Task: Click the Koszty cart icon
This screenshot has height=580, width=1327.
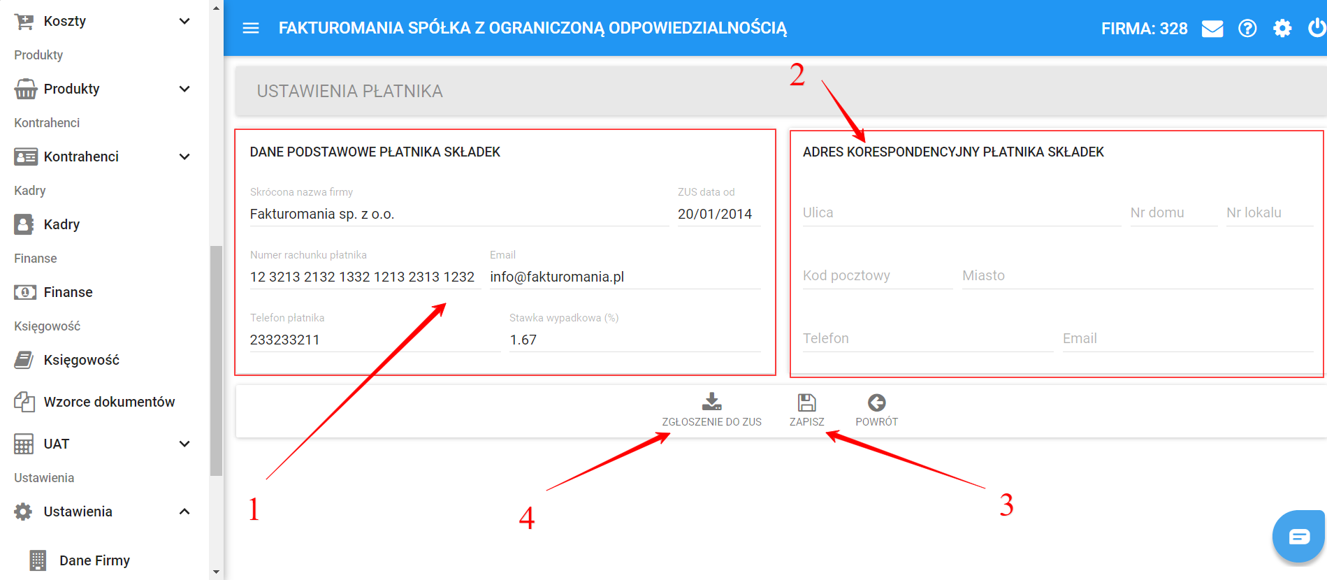Action: click(24, 21)
